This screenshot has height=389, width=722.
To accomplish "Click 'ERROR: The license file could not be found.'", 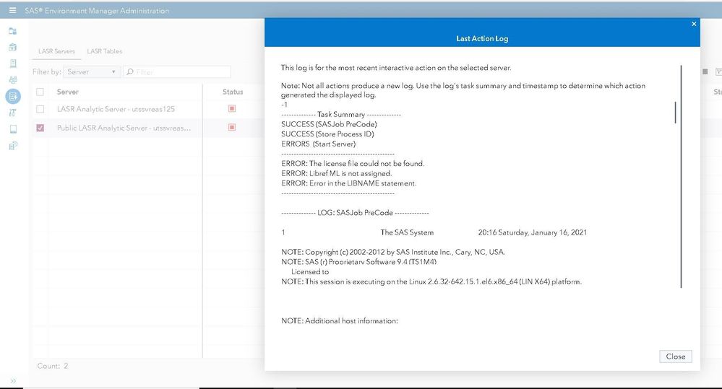I will point(353,163).
